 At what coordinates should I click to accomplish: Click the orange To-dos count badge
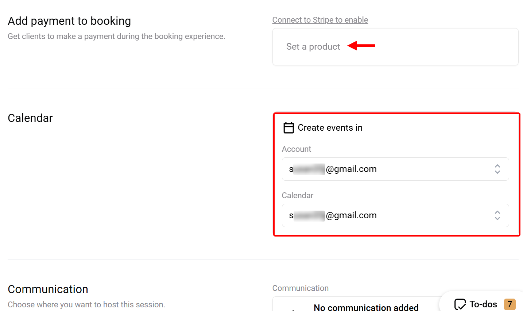(x=510, y=304)
